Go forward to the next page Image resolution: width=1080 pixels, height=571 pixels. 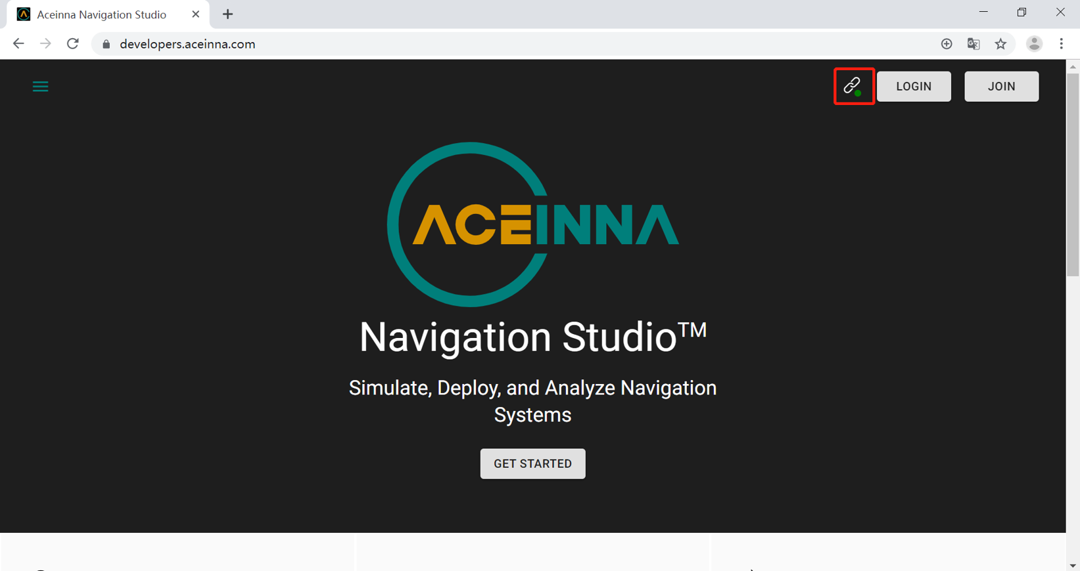(x=45, y=44)
